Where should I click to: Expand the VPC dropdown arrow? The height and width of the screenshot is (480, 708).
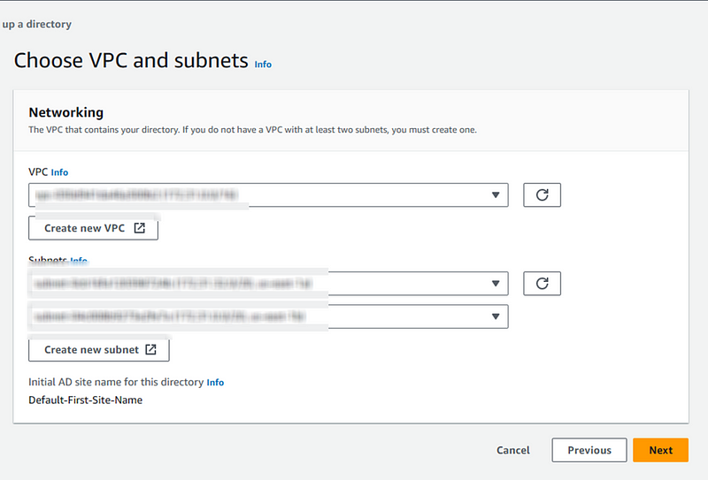496,194
